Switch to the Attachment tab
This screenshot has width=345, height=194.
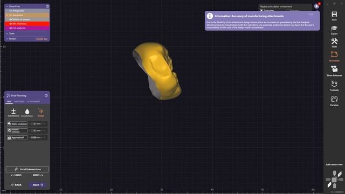coord(33,102)
